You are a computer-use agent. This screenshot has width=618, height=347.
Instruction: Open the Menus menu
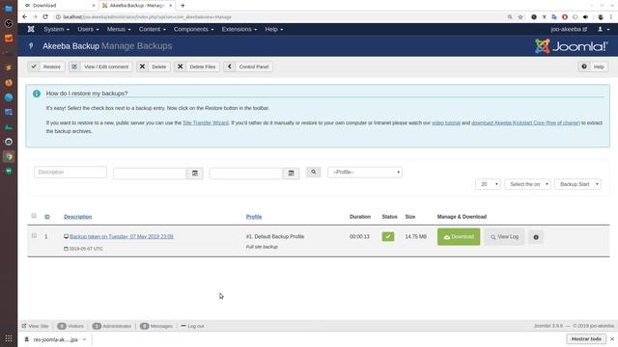(x=119, y=29)
